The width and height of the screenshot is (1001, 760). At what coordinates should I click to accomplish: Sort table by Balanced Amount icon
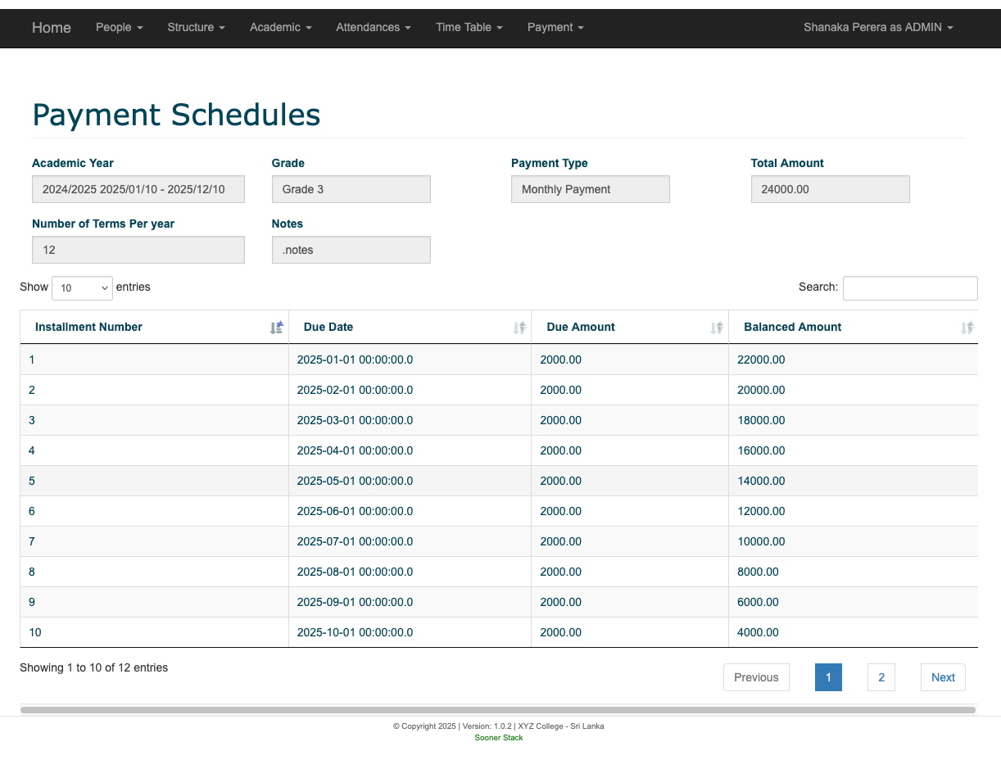(967, 328)
